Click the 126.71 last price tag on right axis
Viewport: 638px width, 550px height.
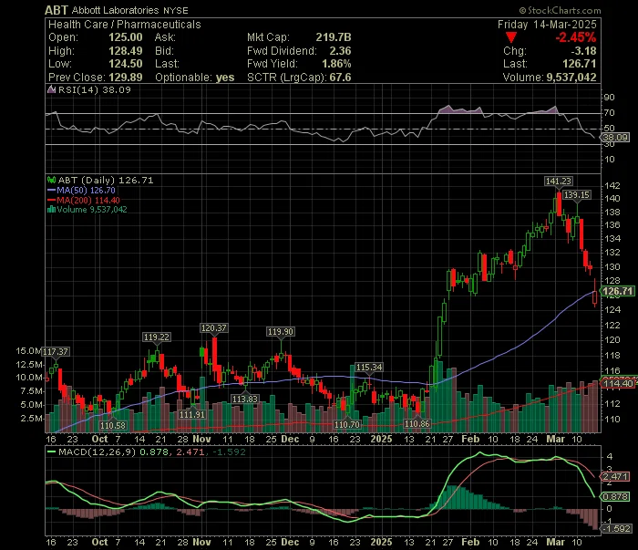[618, 292]
